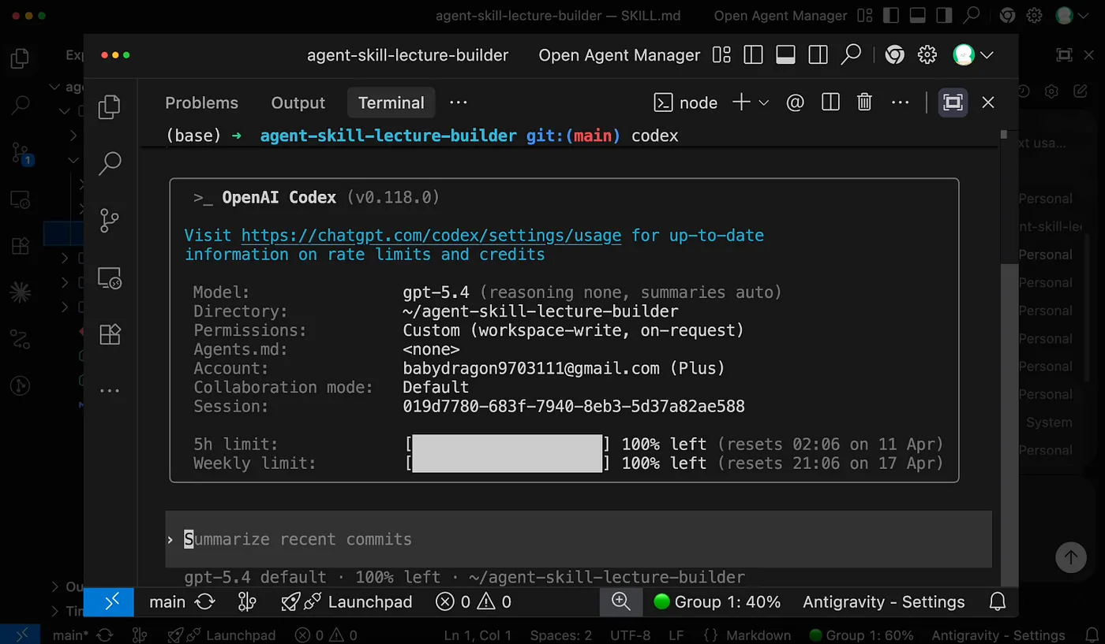Open the new terminal profile dropdown arrow

(763, 102)
